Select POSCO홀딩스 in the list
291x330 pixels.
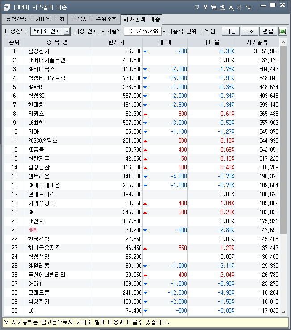pyautogui.click(x=43, y=140)
